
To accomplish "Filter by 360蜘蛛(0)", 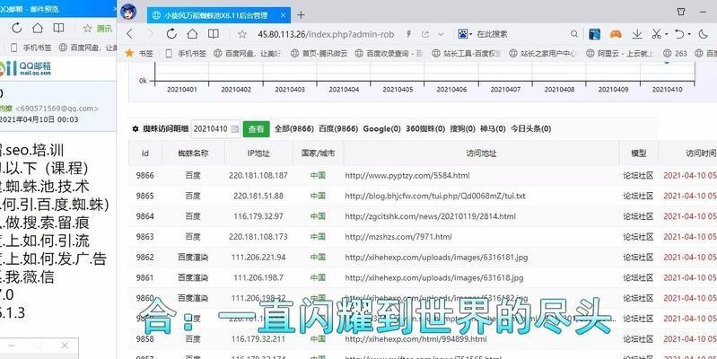I will point(425,129).
